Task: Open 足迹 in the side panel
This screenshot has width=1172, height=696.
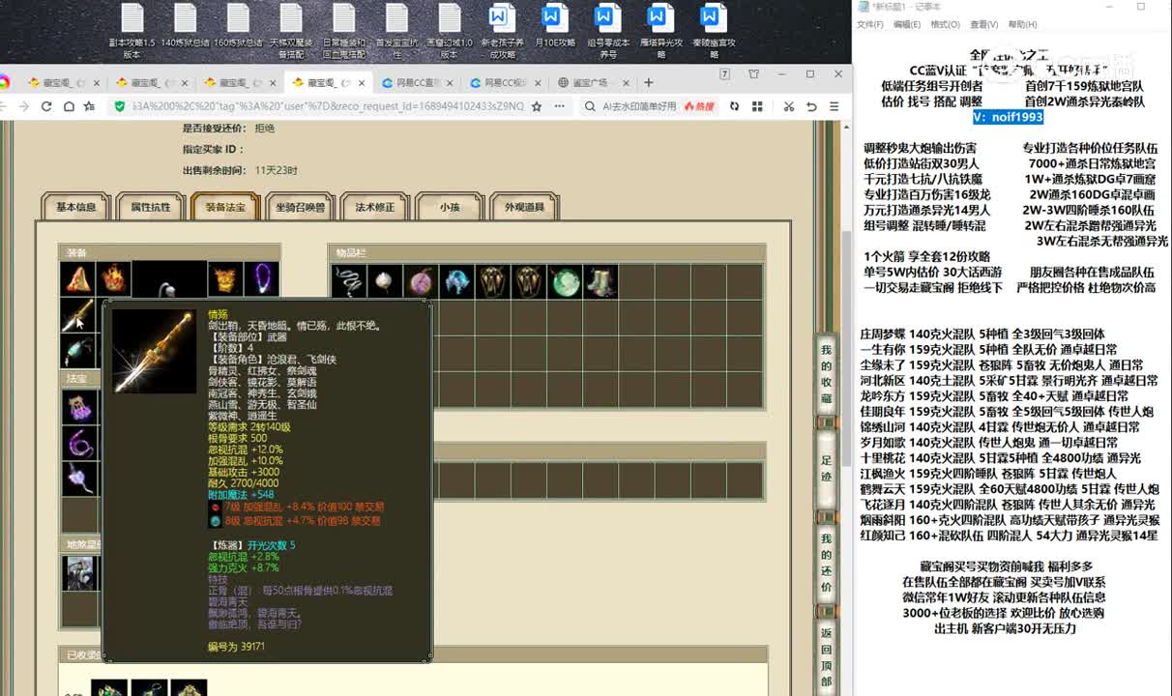Action: 827,469
